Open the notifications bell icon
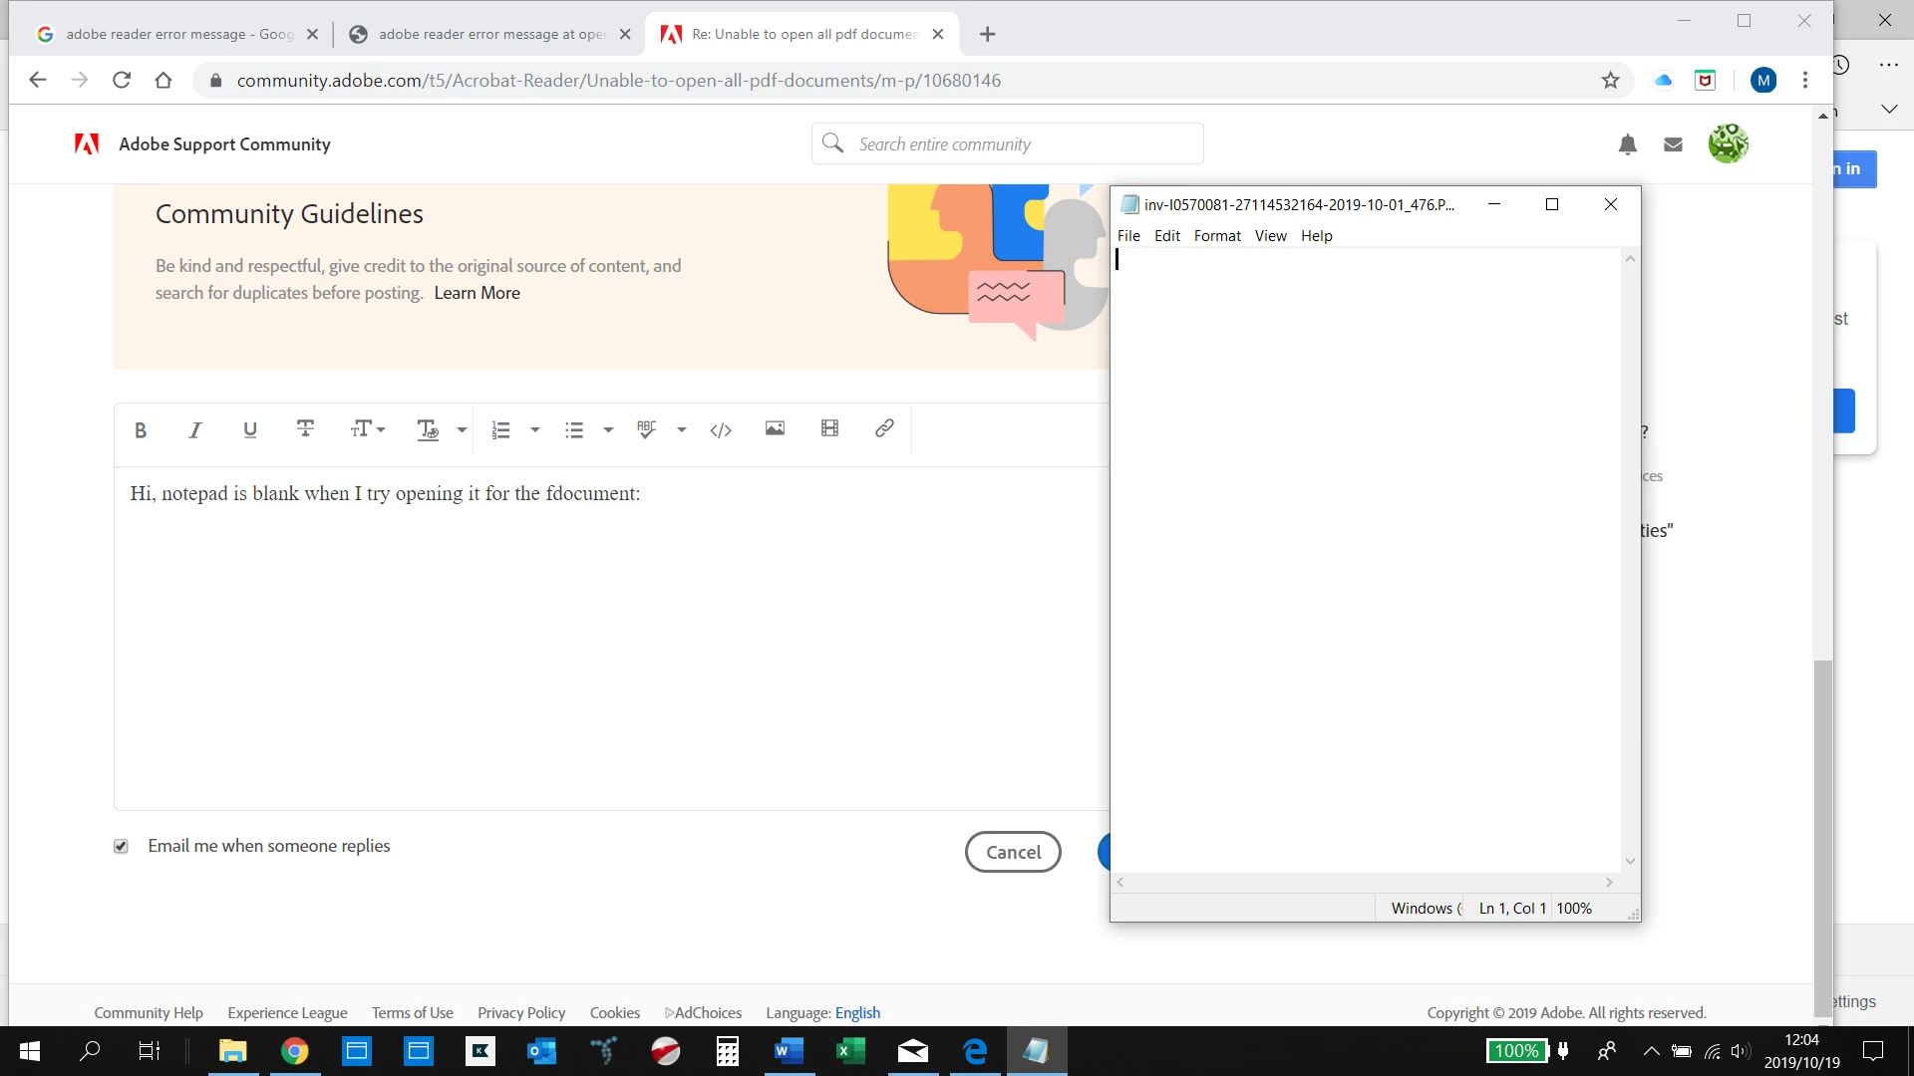Image resolution: width=1914 pixels, height=1076 pixels. pyautogui.click(x=1628, y=145)
